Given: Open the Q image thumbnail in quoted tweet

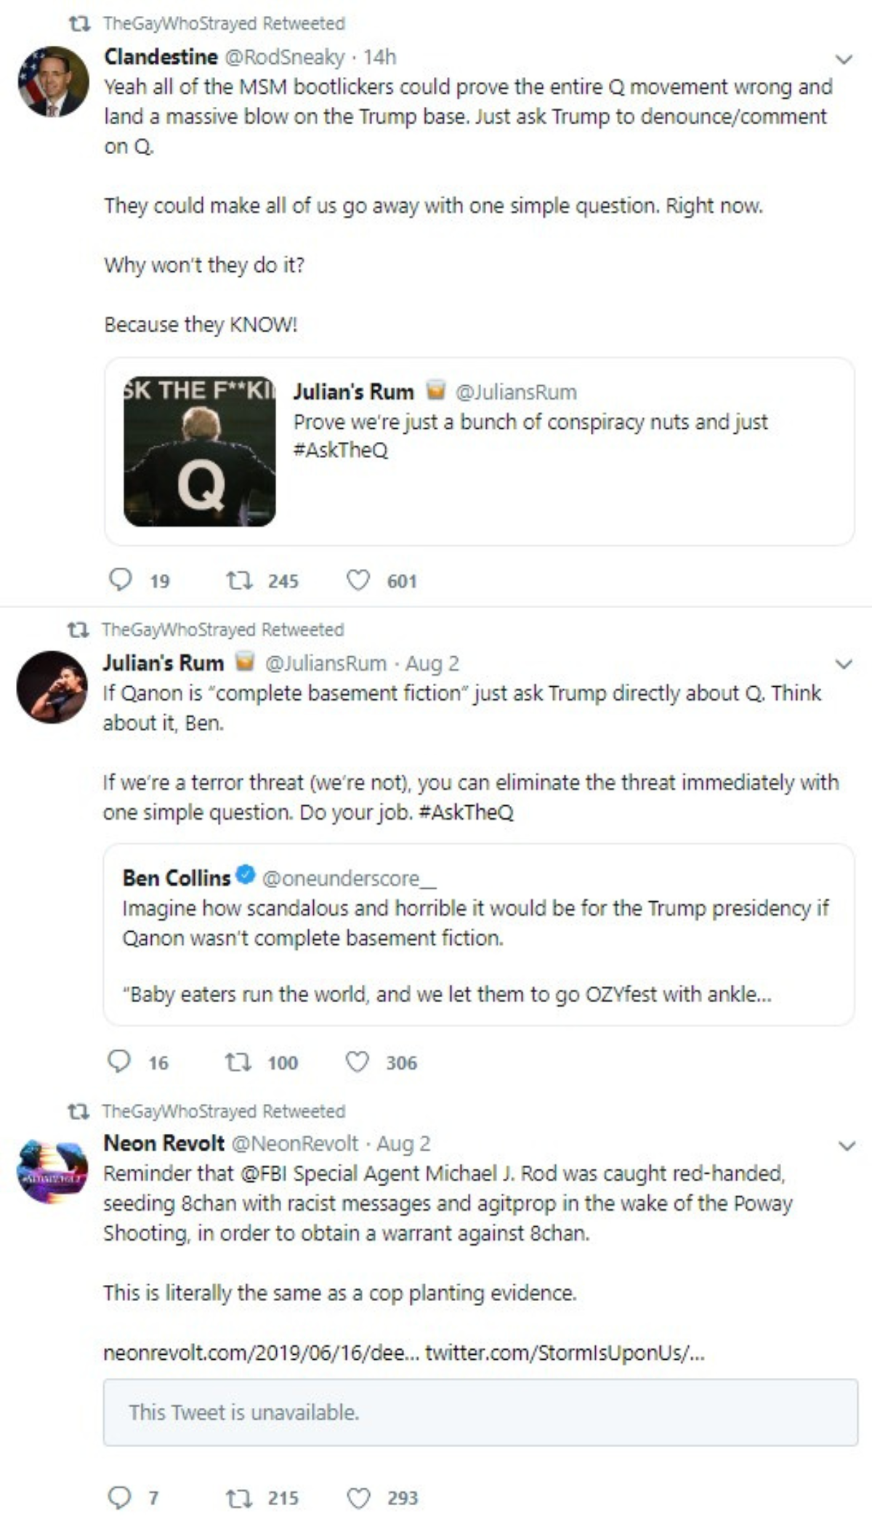Looking at the screenshot, I should point(200,451).
